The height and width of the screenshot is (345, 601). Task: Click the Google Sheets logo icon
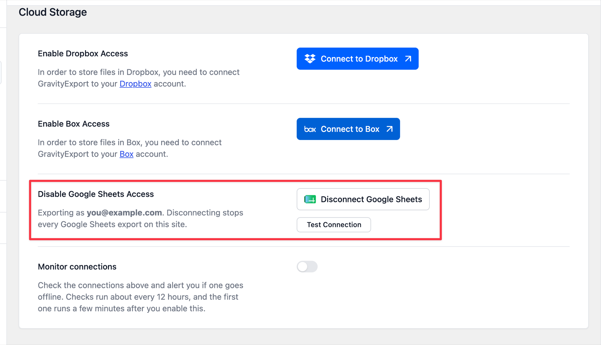click(x=310, y=199)
